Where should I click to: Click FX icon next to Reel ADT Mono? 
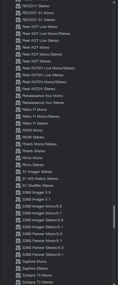click(18, 47)
